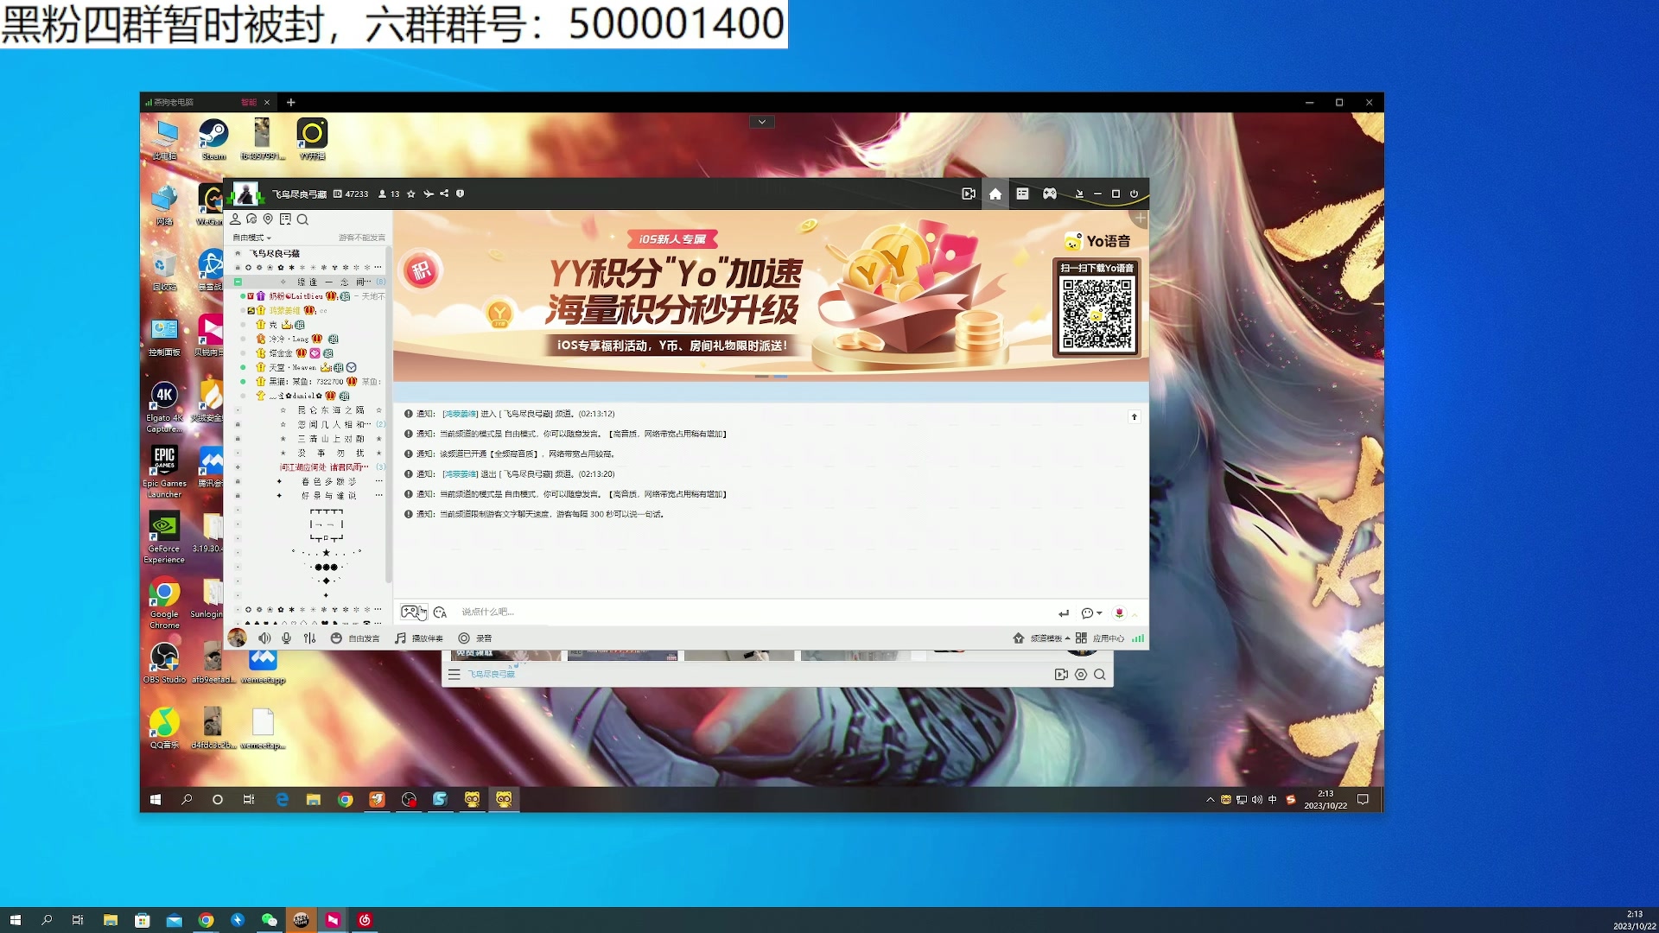
Task: Toggle the microphone on or off
Action: pos(286,638)
